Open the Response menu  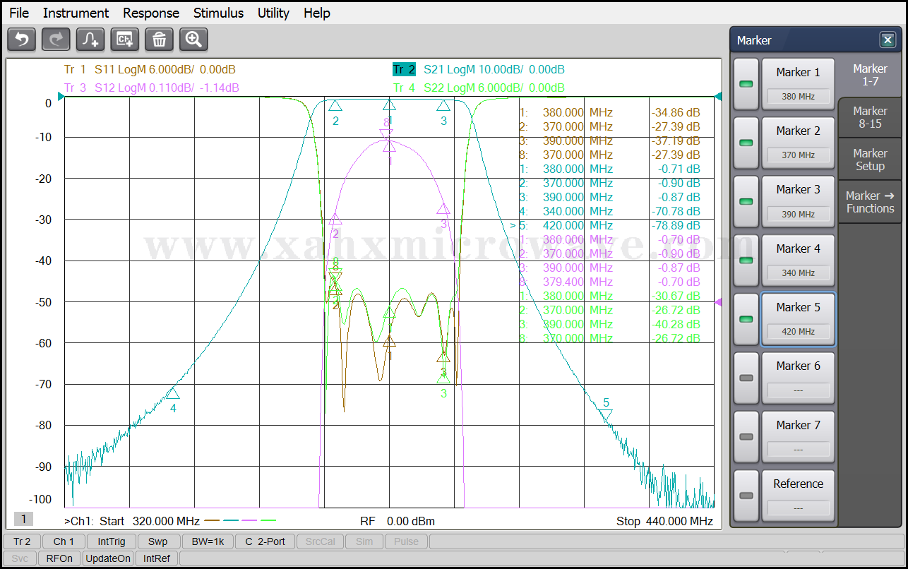click(151, 13)
